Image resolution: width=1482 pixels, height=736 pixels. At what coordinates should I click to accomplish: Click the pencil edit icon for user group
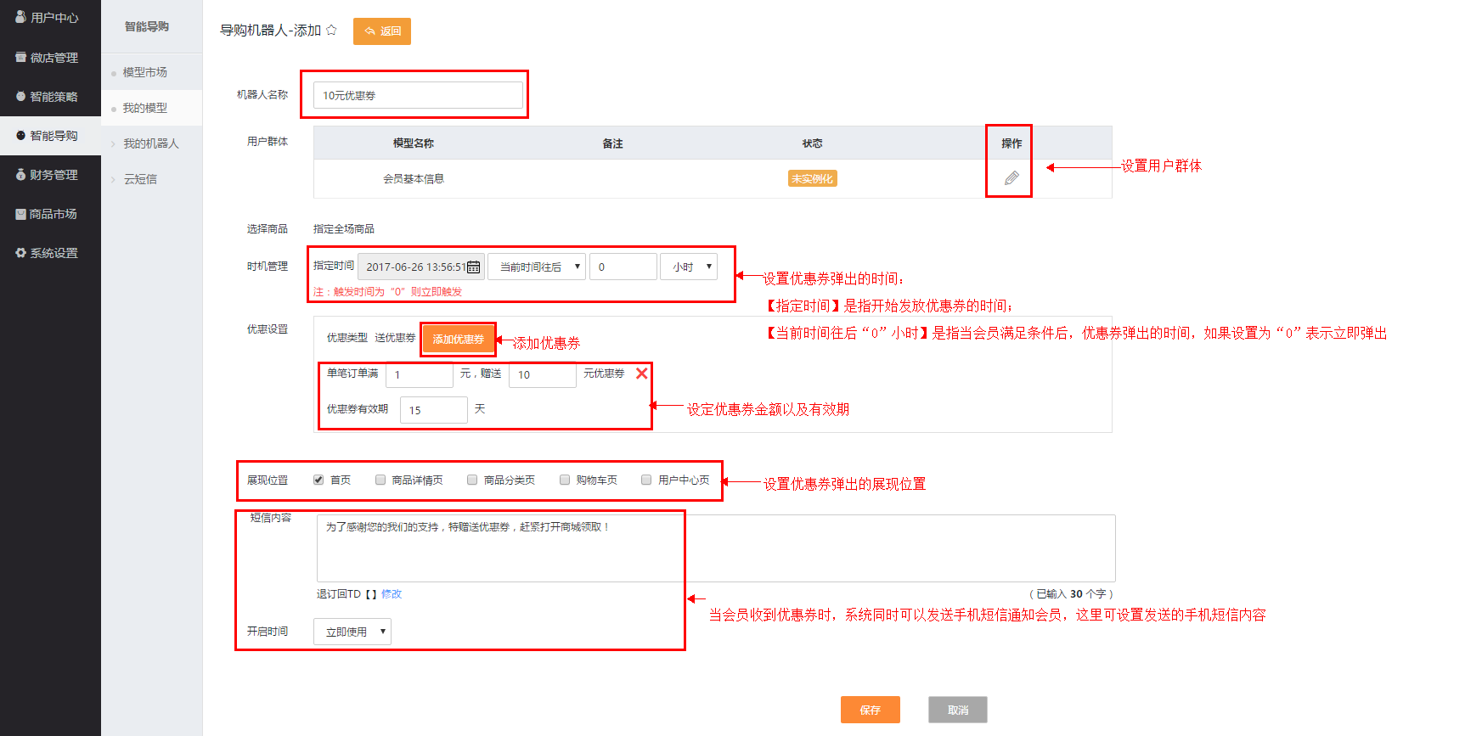point(1011,178)
